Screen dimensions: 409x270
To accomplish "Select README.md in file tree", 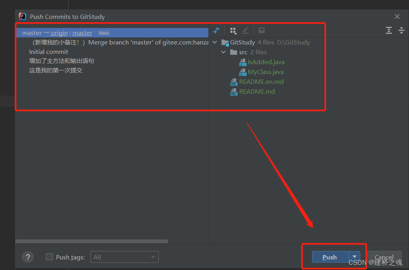I will tap(257, 92).
